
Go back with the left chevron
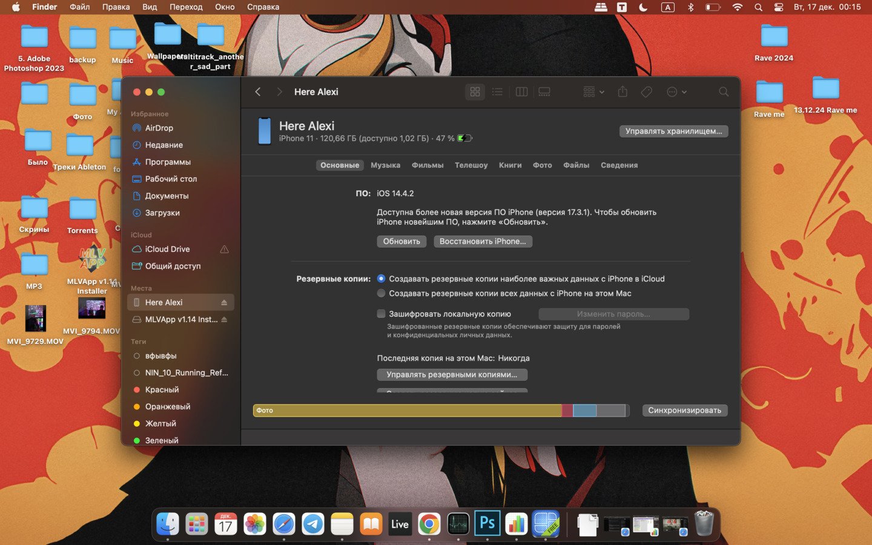tap(258, 92)
